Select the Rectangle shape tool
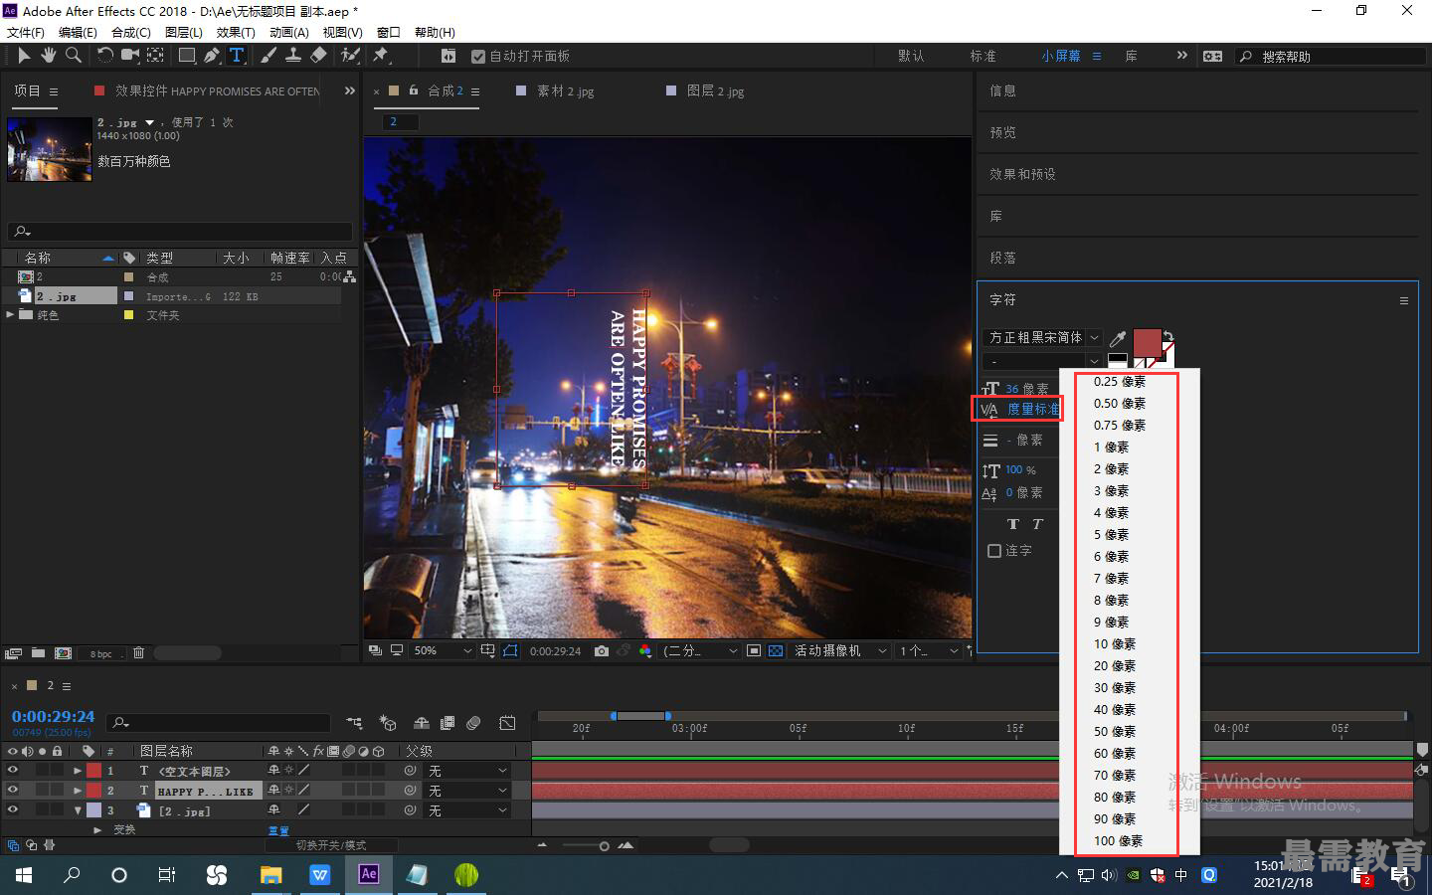Viewport: 1432px width, 895px height. point(186,56)
